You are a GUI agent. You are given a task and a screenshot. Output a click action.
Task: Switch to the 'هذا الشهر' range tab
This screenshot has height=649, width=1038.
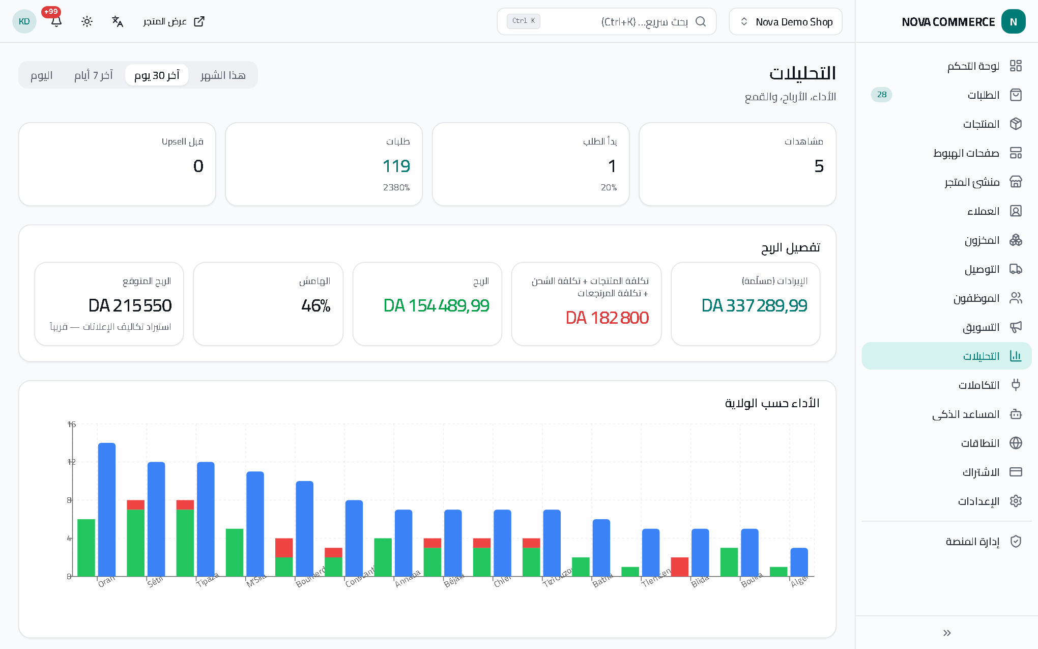coord(223,75)
